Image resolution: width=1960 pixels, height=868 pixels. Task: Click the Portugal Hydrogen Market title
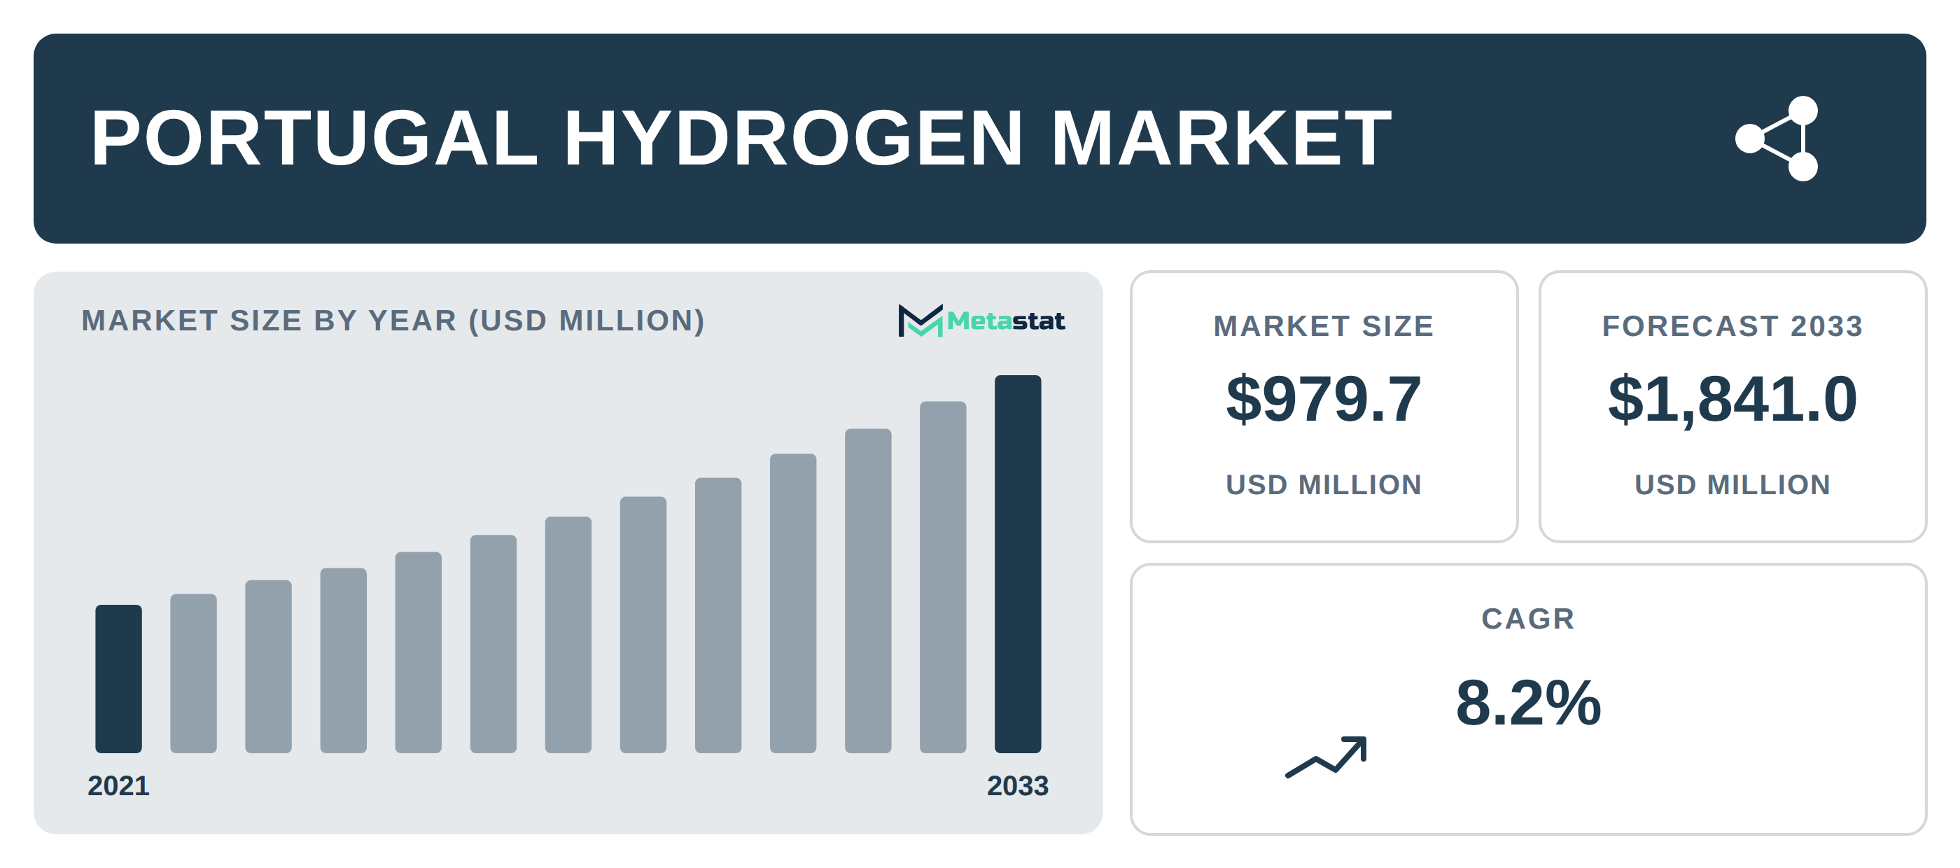point(741,139)
